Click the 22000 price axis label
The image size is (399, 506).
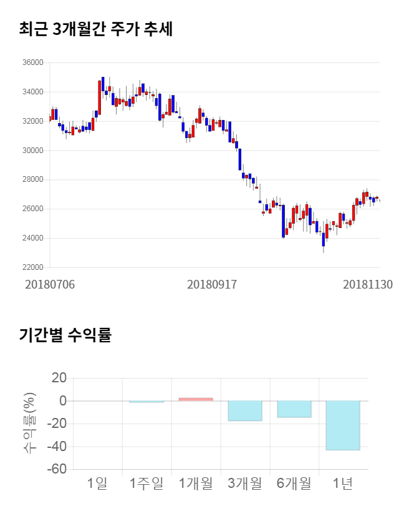point(33,267)
